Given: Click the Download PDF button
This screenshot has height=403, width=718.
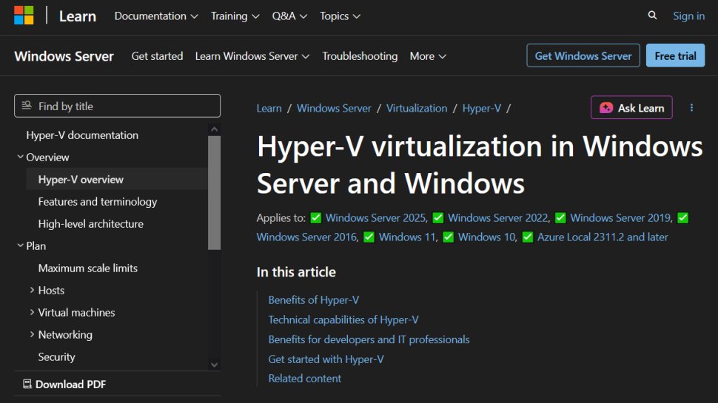Looking at the screenshot, I should (64, 385).
